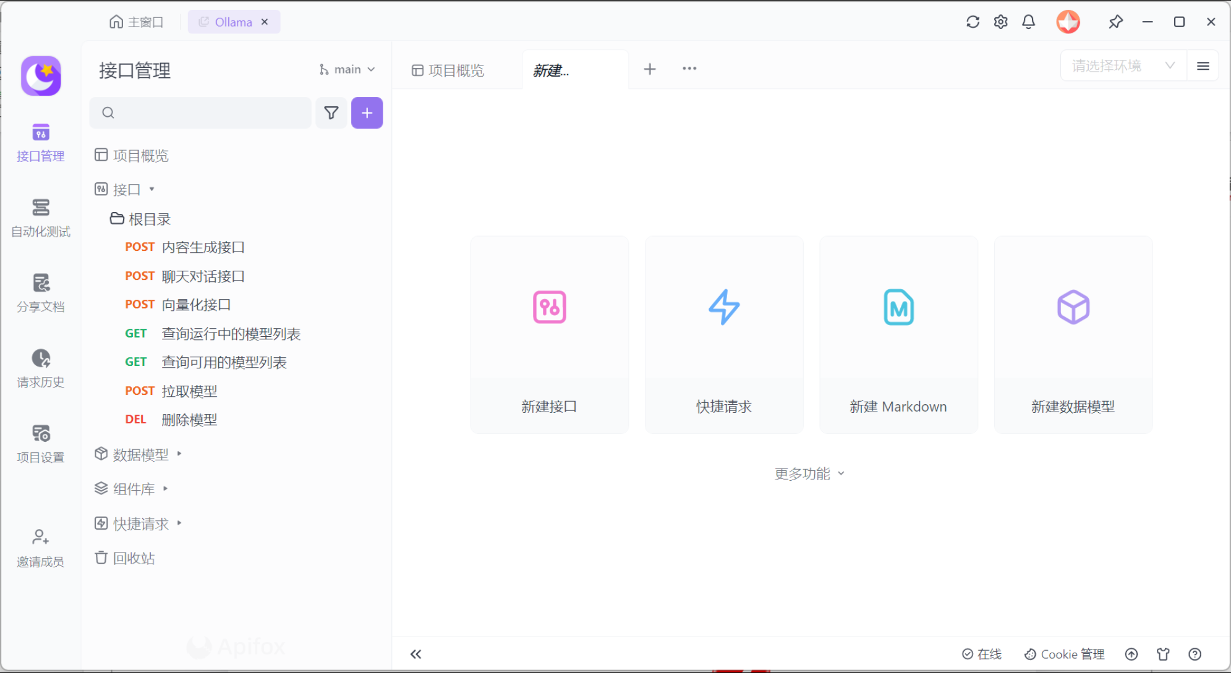The width and height of the screenshot is (1231, 673).
Task: Click the shirt theme icon in the status bar
Action: [x=1163, y=654]
